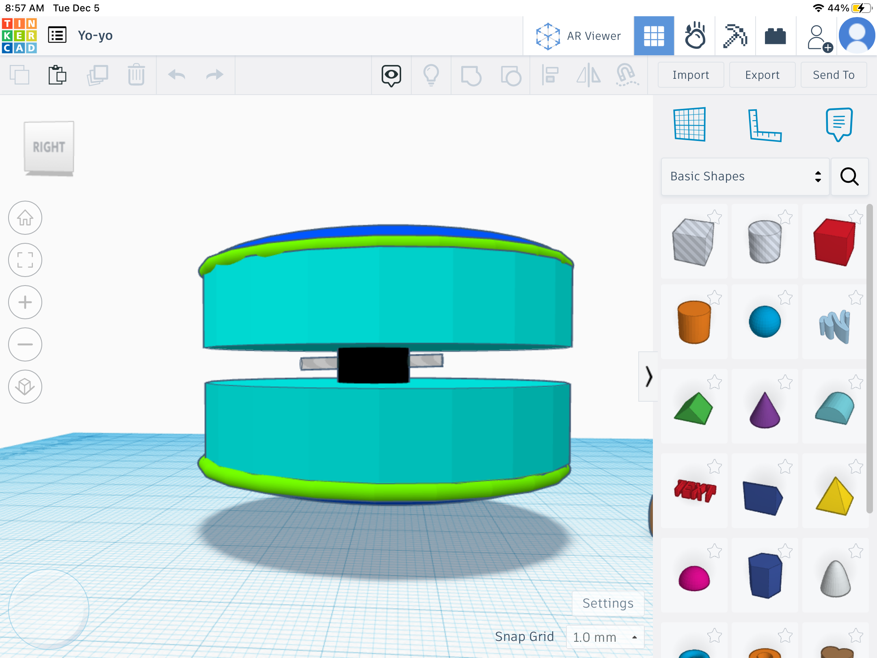Open workplane Settings
Screen dimensions: 877x658
coord(608,603)
